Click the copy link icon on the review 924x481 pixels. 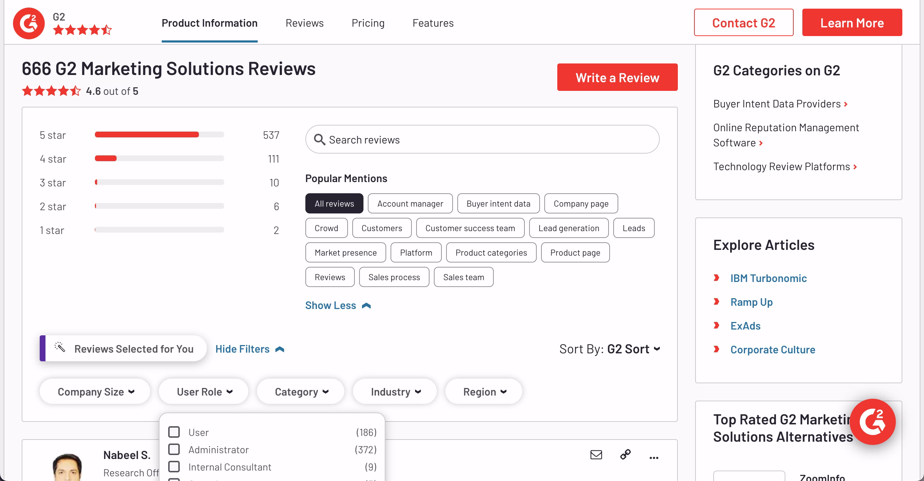[x=626, y=455]
